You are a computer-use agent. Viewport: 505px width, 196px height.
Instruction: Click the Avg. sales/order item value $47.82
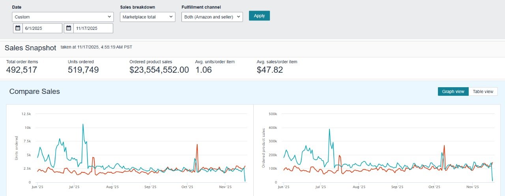point(270,70)
